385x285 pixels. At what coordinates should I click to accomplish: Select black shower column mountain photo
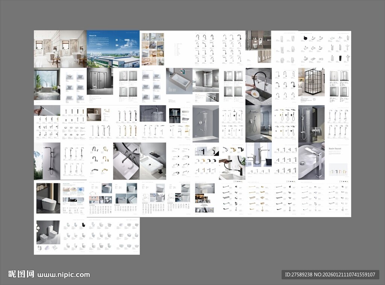(47, 161)
